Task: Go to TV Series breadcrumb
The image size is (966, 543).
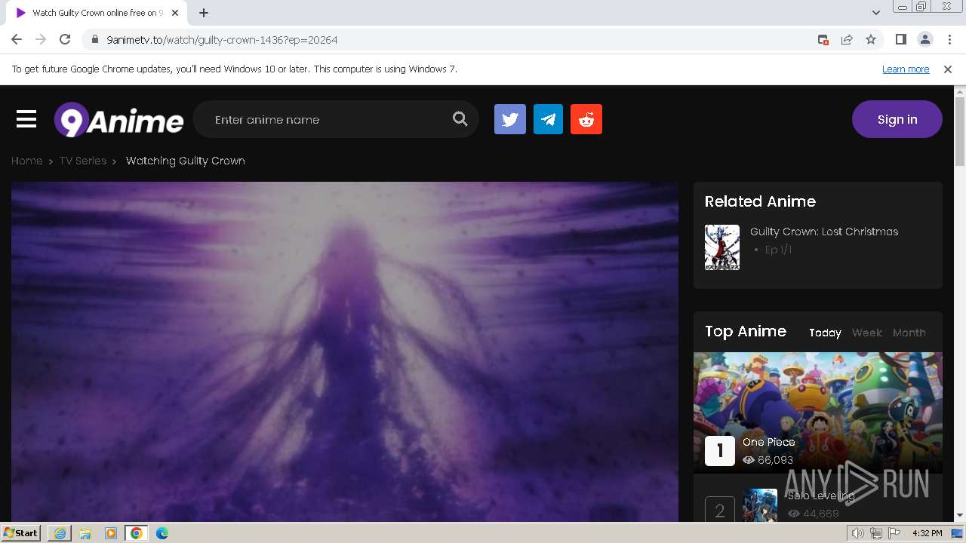Action: (83, 161)
